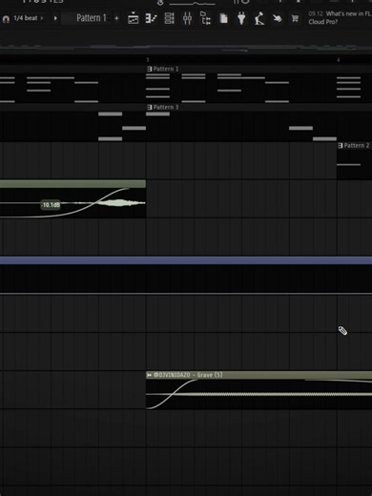Open the Playlist view icon
The image size is (372, 496).
(134, 18)
